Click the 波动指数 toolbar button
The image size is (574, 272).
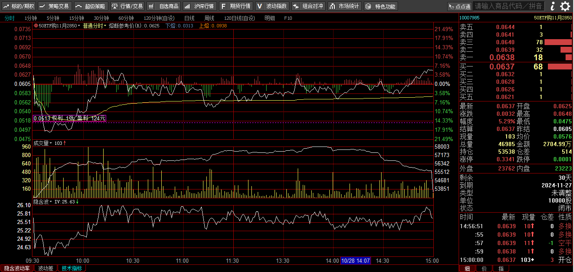coord(272,6)
